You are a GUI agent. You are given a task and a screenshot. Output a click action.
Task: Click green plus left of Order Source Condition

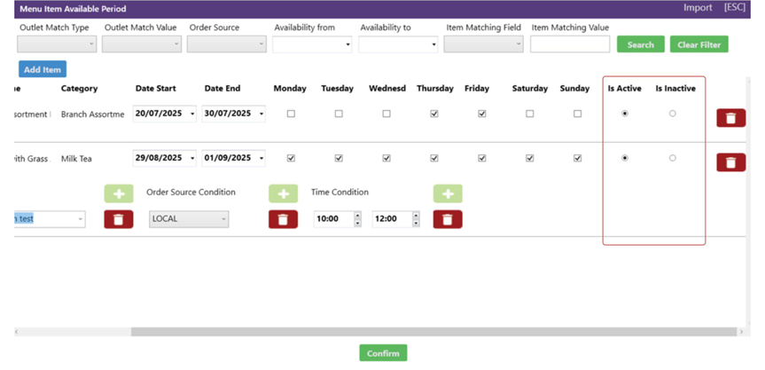tap(119, 193)
